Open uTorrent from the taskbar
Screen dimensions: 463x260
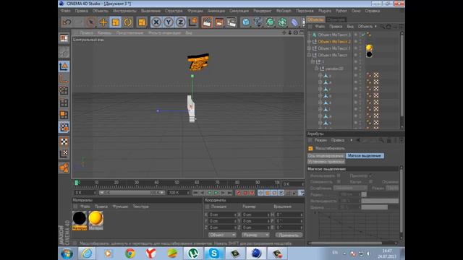coord(193,253)
